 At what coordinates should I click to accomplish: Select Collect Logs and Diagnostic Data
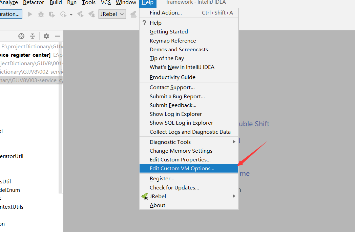tap(189, 132)
